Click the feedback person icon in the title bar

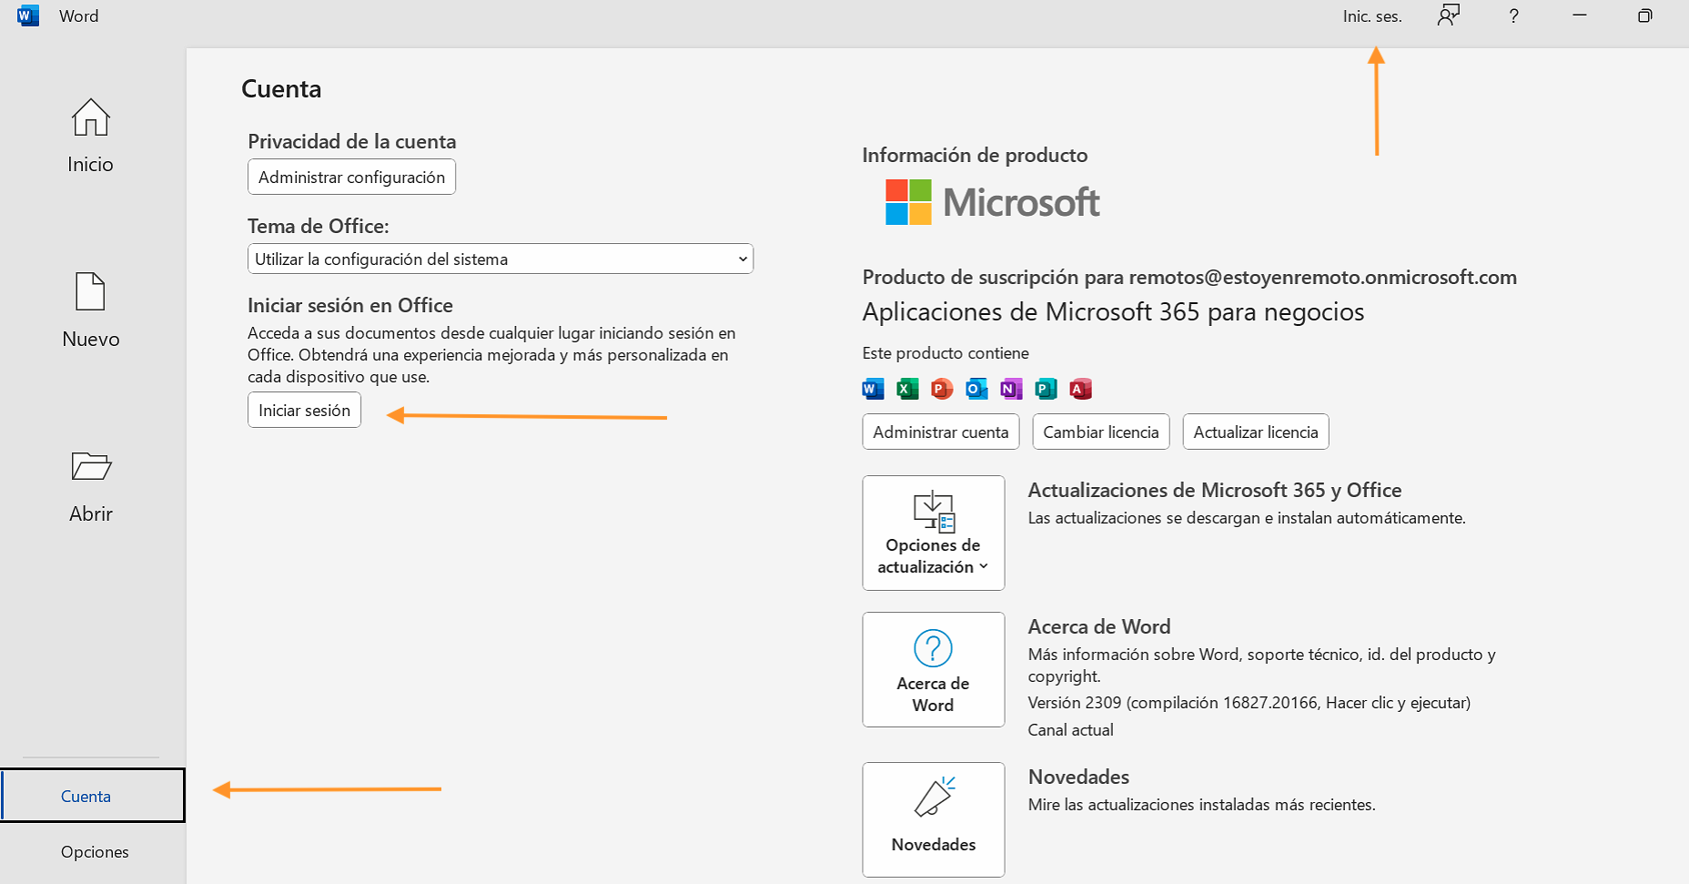tap(1449, 15)
